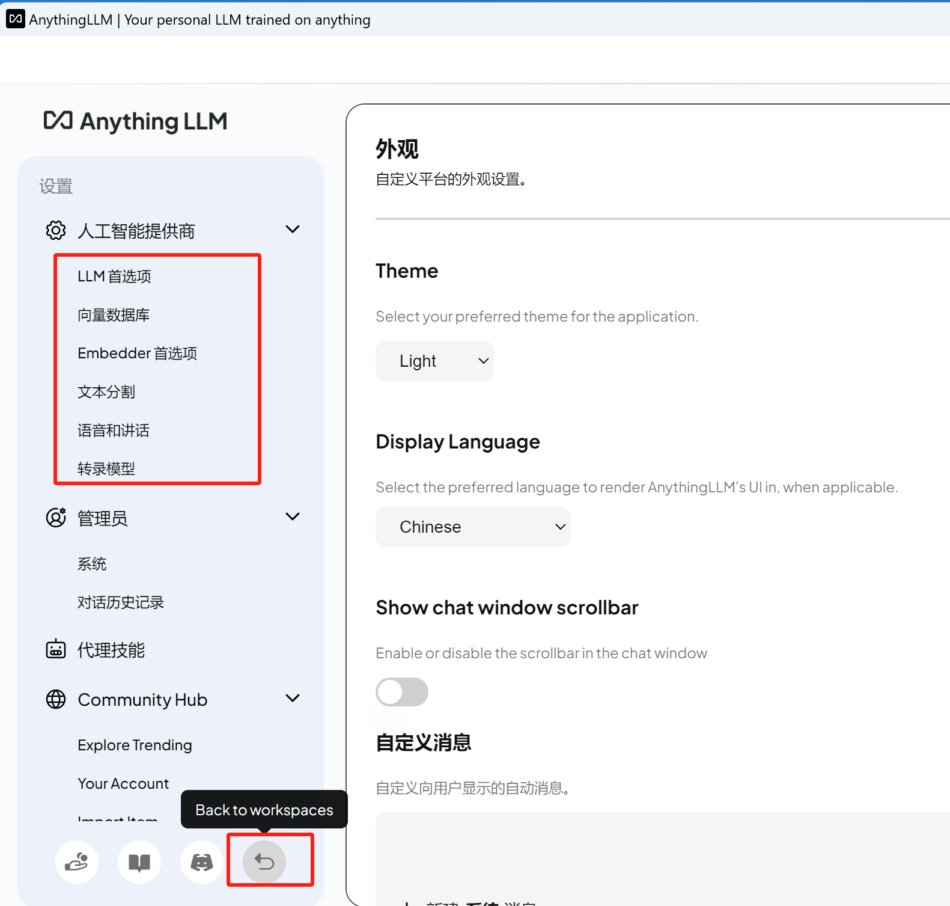This screenshot has height=906, width=950.
Task: Click the custom messages gray box area
Action: (662, 859)
